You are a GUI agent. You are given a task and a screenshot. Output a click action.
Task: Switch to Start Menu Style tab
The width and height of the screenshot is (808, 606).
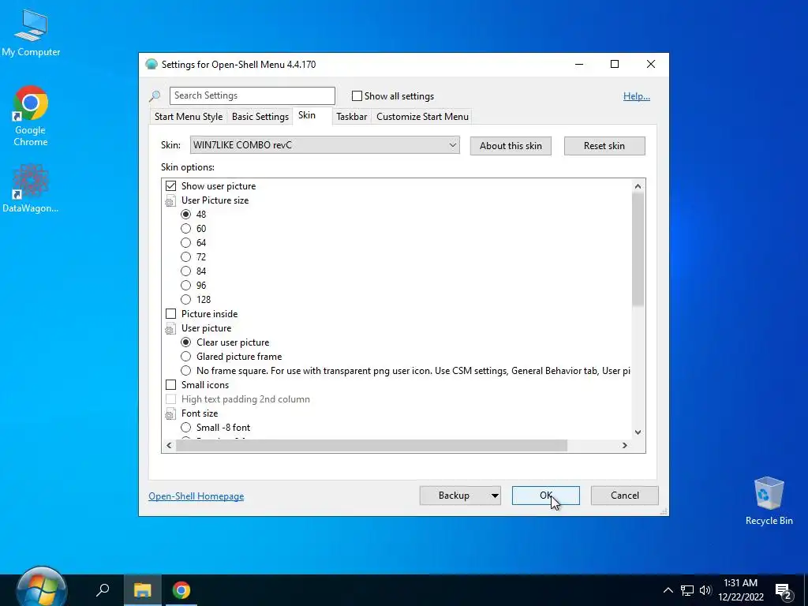click(x=189, y=117)
